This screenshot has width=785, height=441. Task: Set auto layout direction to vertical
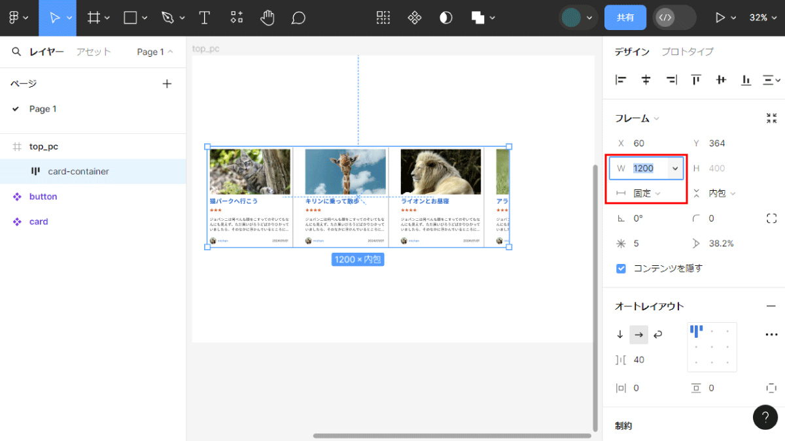pyautogui.click(x=620, y=335)
